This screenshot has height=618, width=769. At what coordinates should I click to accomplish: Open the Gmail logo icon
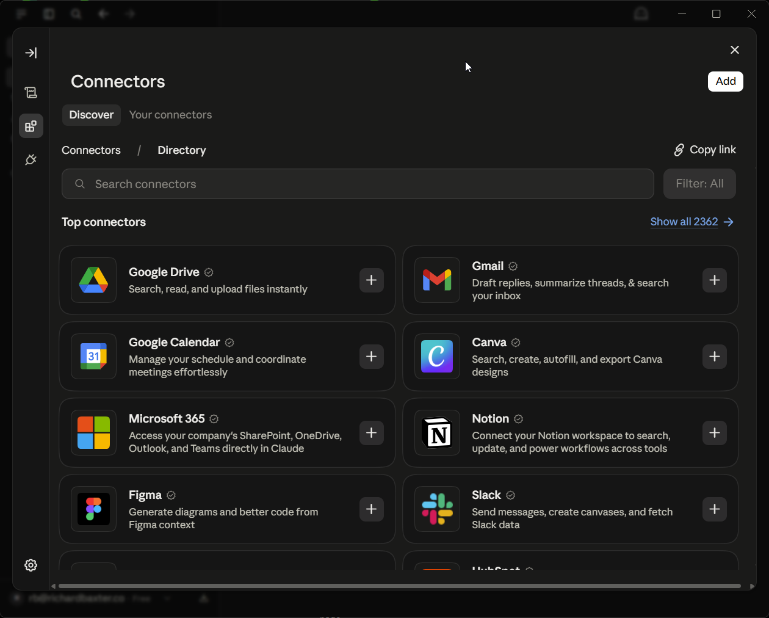(x=437, y=280)
